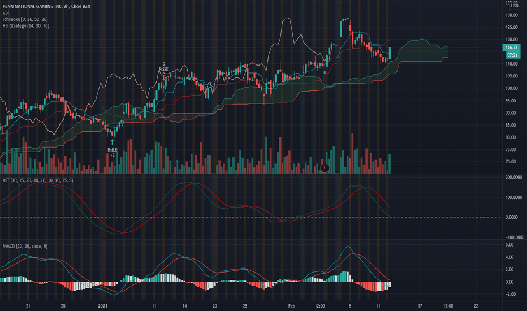This screenshot has height=311, width=527.
Task: Click the 100.00 price scale label
Action: pyautogui.click(x=511, y=88)
